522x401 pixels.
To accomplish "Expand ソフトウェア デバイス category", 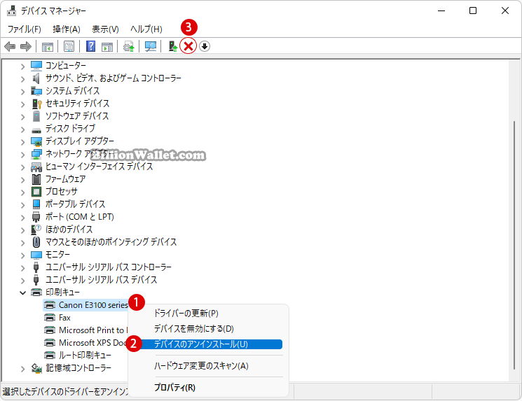I will 22,117.
